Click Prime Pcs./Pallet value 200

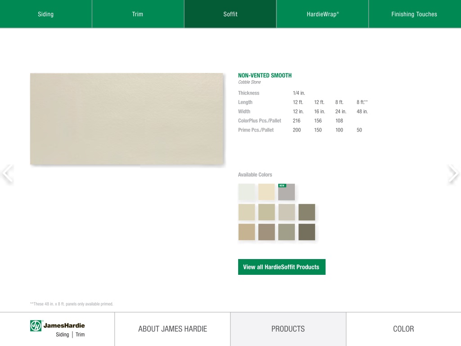pyautogui.click(x=297, y=130)
